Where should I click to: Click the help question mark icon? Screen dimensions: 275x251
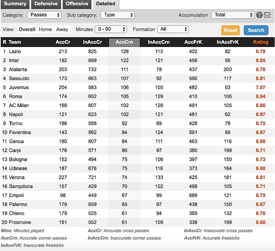(259, 15)
